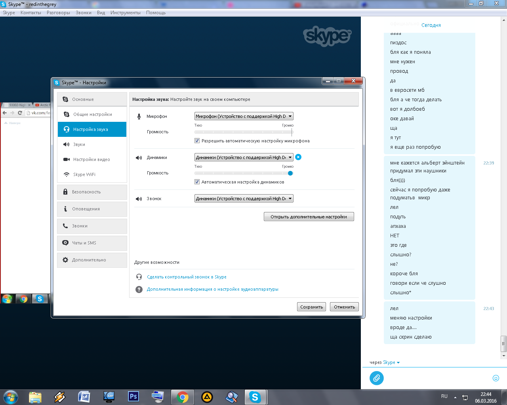
Task: Select Основные settings section
Action: 92,99
